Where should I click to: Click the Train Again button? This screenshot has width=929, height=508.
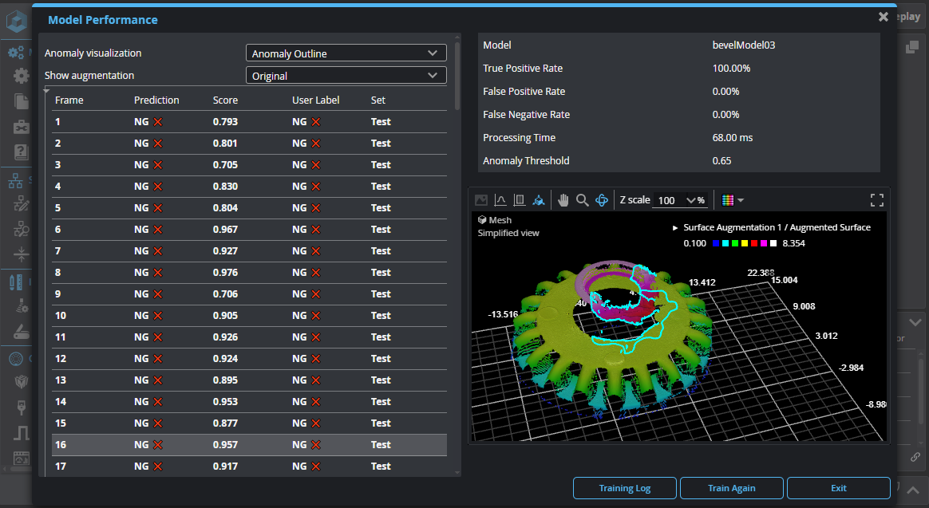[x=731, y=488]
